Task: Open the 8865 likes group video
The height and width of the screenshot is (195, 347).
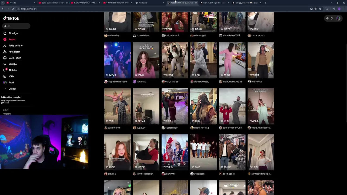Action: pos(204,152)
